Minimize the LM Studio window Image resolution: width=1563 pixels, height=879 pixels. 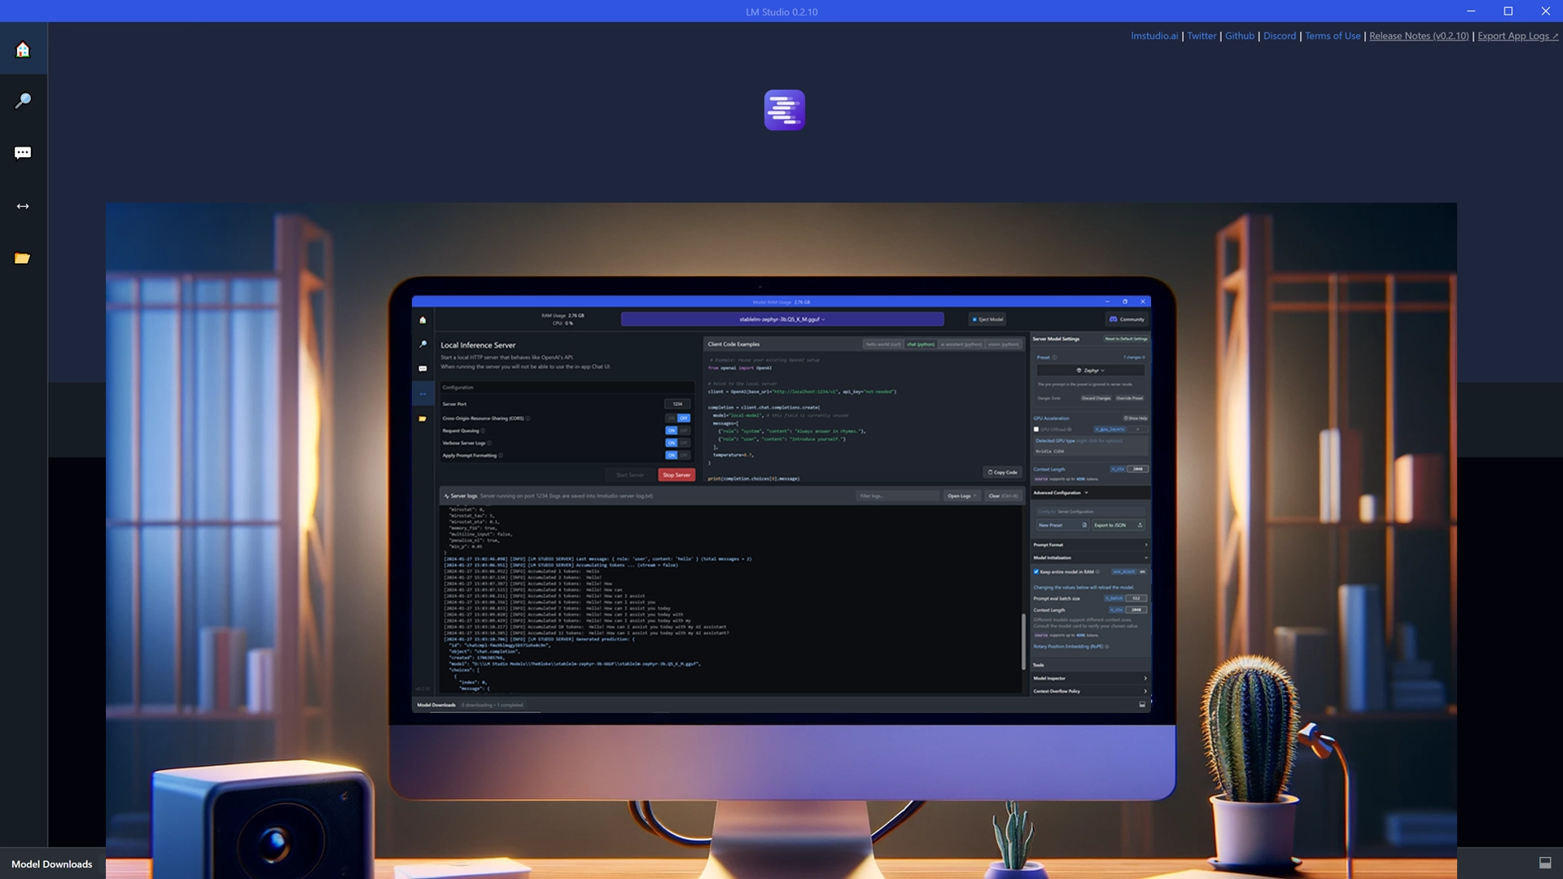pos(1470,11)
